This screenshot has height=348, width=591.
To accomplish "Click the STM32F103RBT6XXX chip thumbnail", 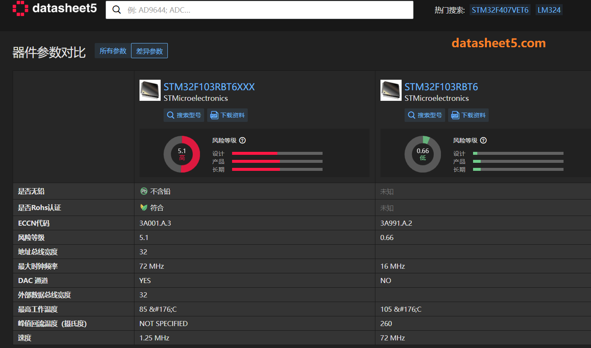I will [150, 90].
